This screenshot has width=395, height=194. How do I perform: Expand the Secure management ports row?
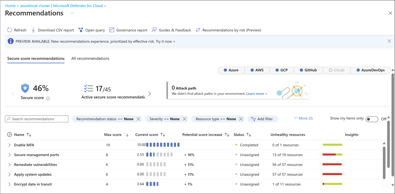coord(10,155)
